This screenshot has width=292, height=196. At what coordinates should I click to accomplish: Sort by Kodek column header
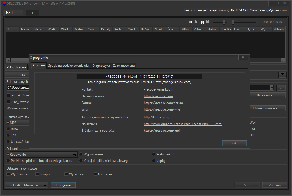click(x=79, y=29)
